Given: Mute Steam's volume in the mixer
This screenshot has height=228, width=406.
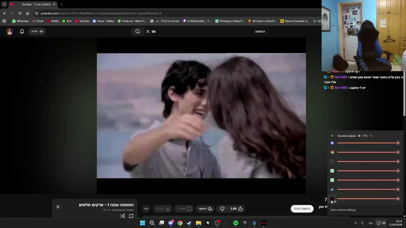Looking at the screenshot, I should [332, 189].
